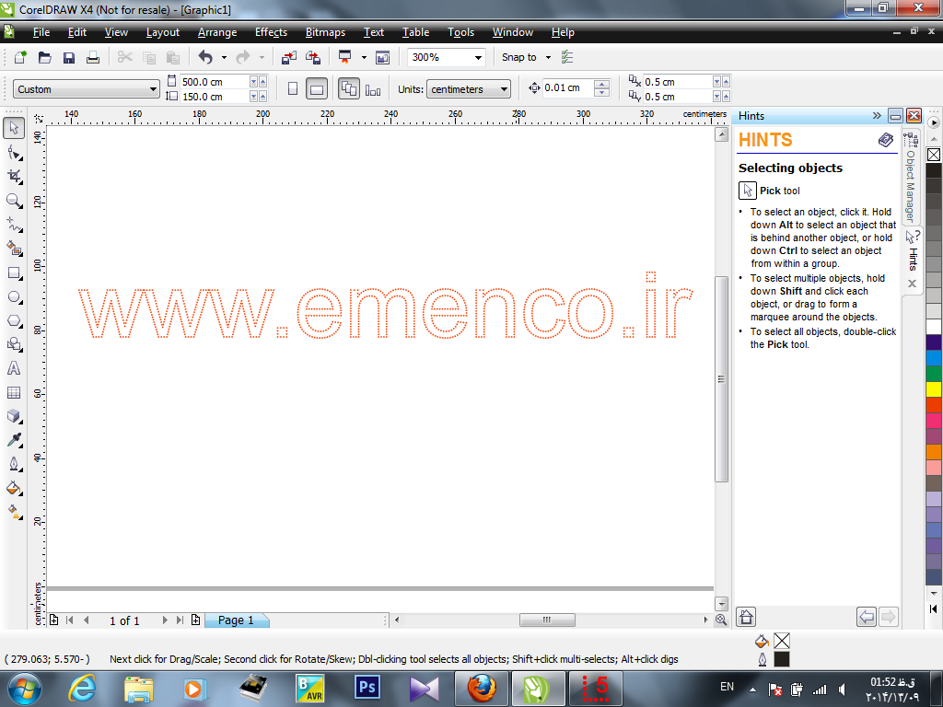Screen dimensions: 943x707
Task: Click the Save icon in the toolbar
Action: coord(68,58)
